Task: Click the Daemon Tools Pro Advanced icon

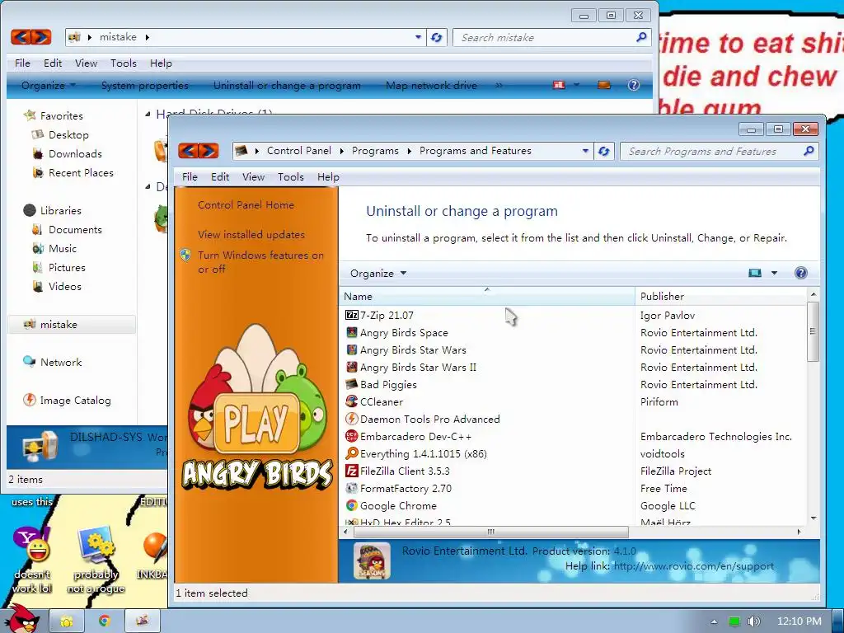Action: coord(351,419)
